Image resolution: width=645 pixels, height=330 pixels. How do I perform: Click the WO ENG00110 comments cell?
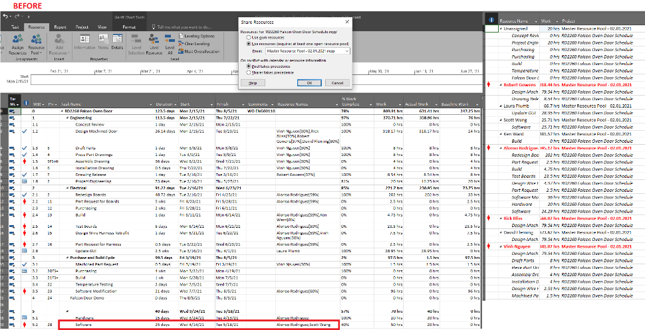[261, 111]
